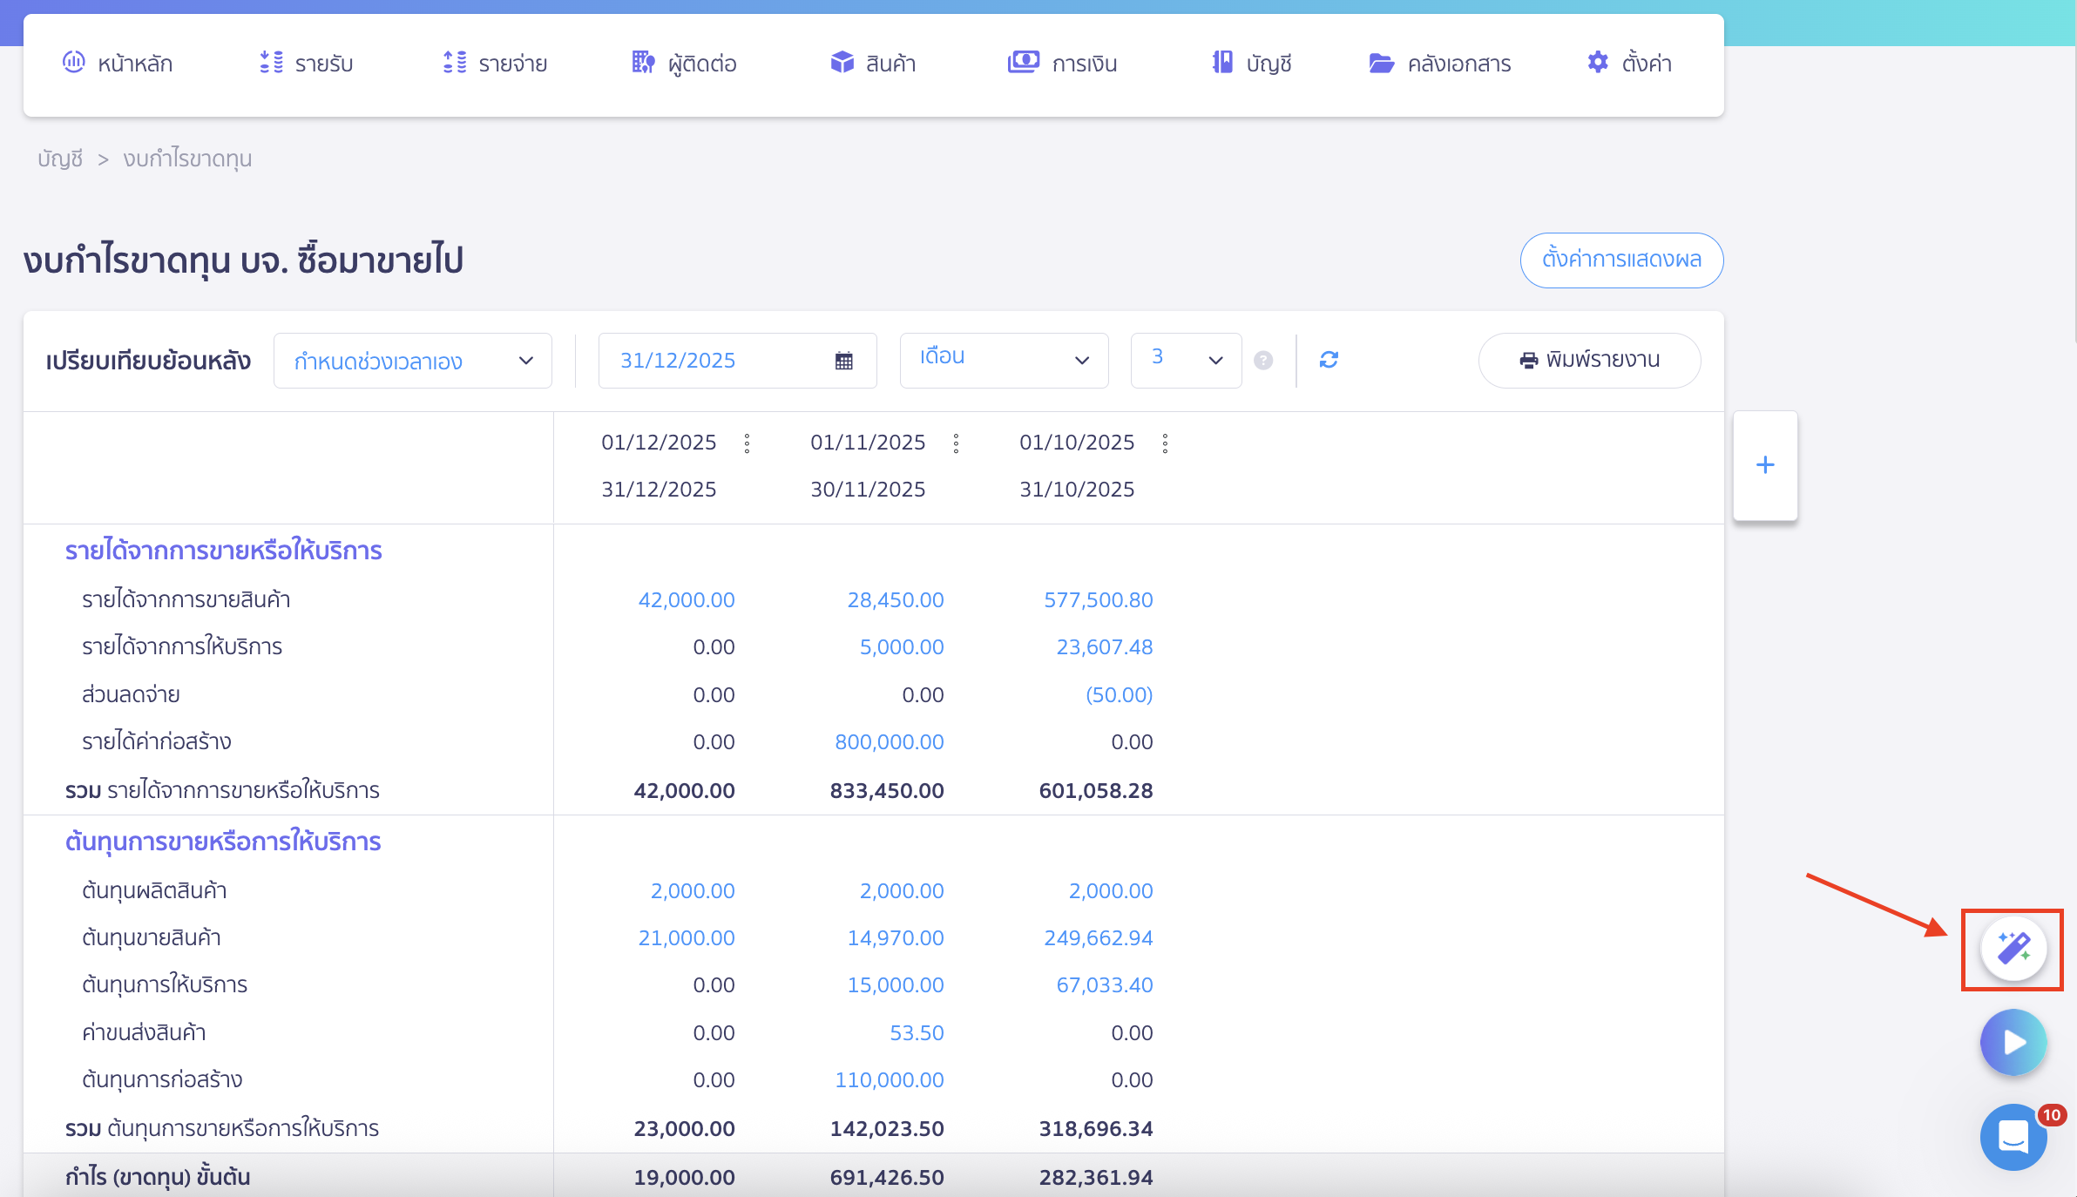
Task: Click the คลังเอกสาร folder icon
Action: 1381,62
